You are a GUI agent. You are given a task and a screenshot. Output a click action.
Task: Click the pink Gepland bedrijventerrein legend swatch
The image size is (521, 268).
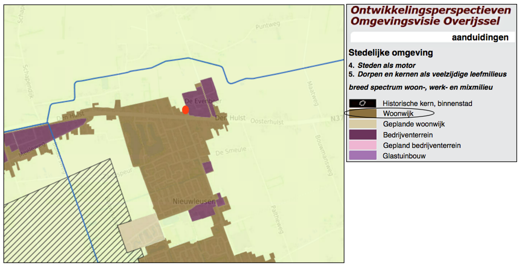[x=362, y=145]
